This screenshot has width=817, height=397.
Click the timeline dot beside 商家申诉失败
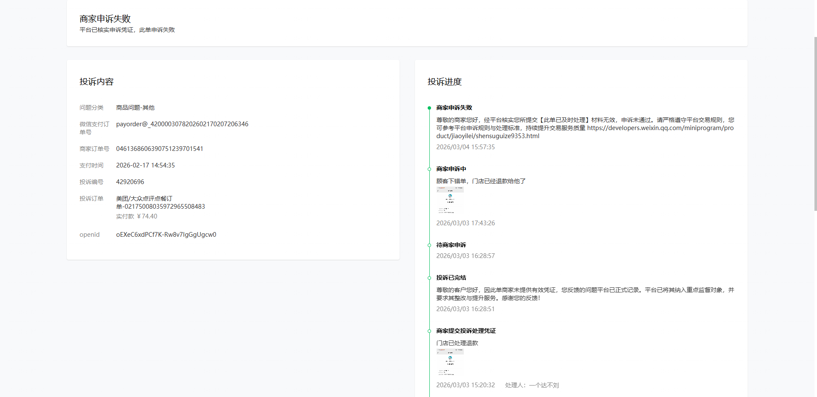(x=429, y=108)
